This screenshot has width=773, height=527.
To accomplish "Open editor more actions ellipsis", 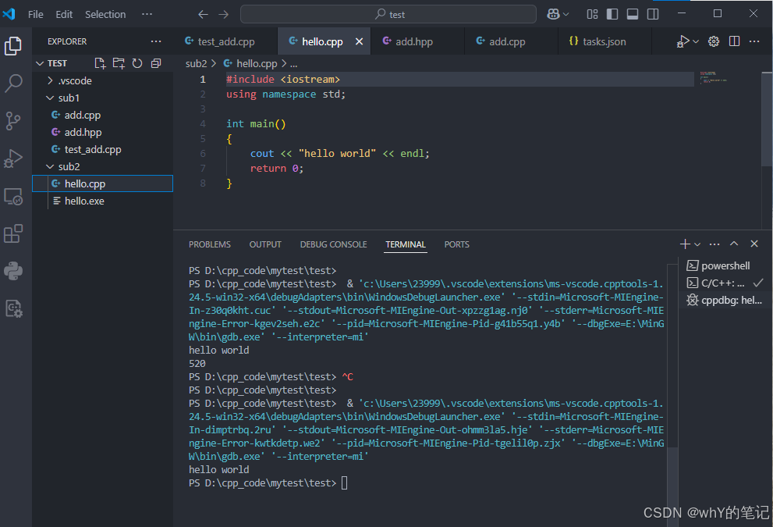I will click(754, 41).
